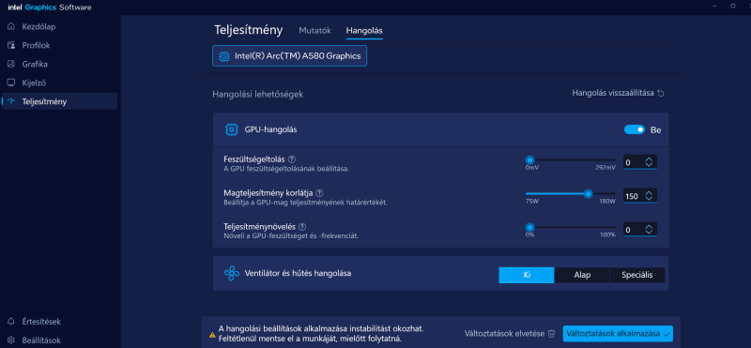Click the Magteljesítmény korlátja stepper arrows
The width and height of the screenshot is (751, 348).
[x=649, y=196]
